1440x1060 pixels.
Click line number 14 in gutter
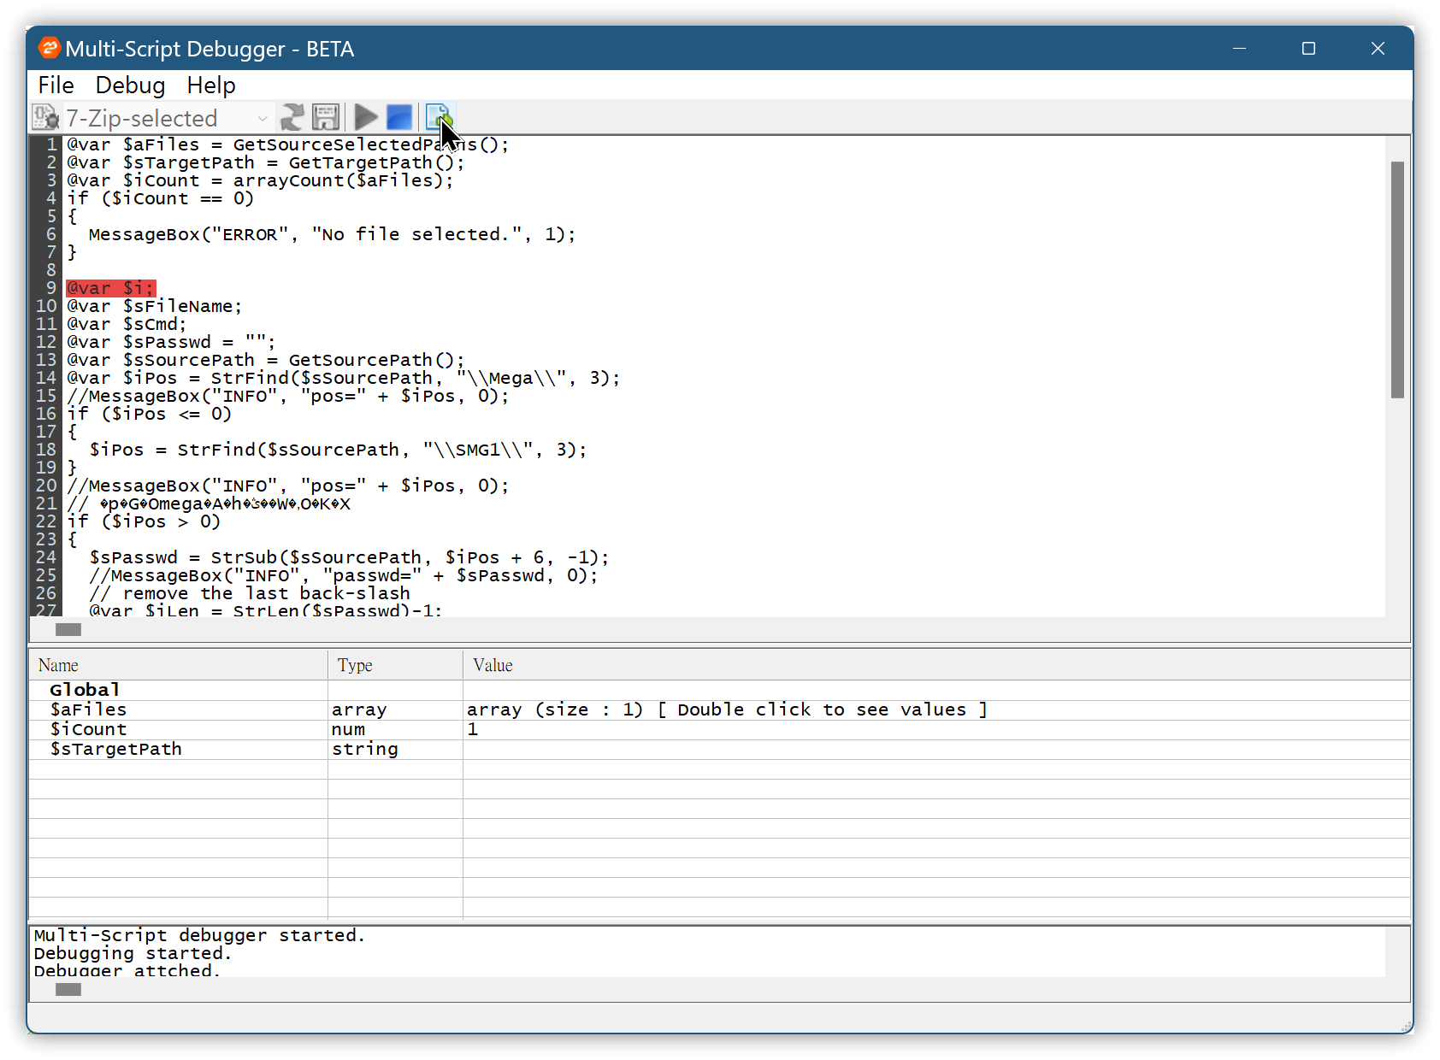(x=46, y=378)
